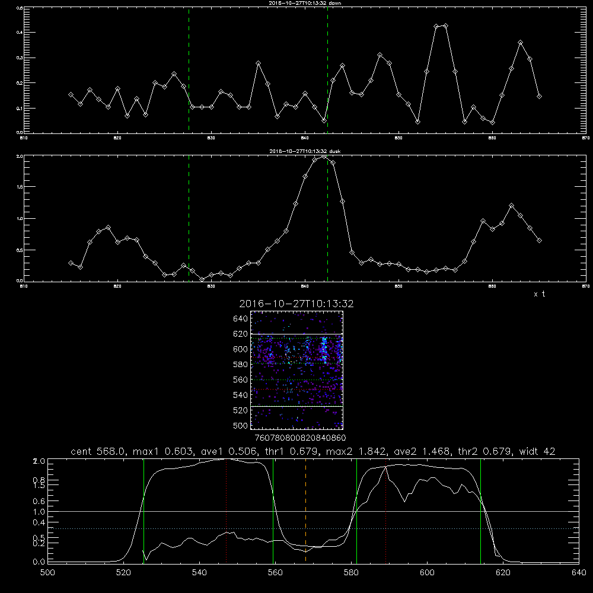Click the heatmap x-axis labels '760780800820840860'

tap(300, 438)
